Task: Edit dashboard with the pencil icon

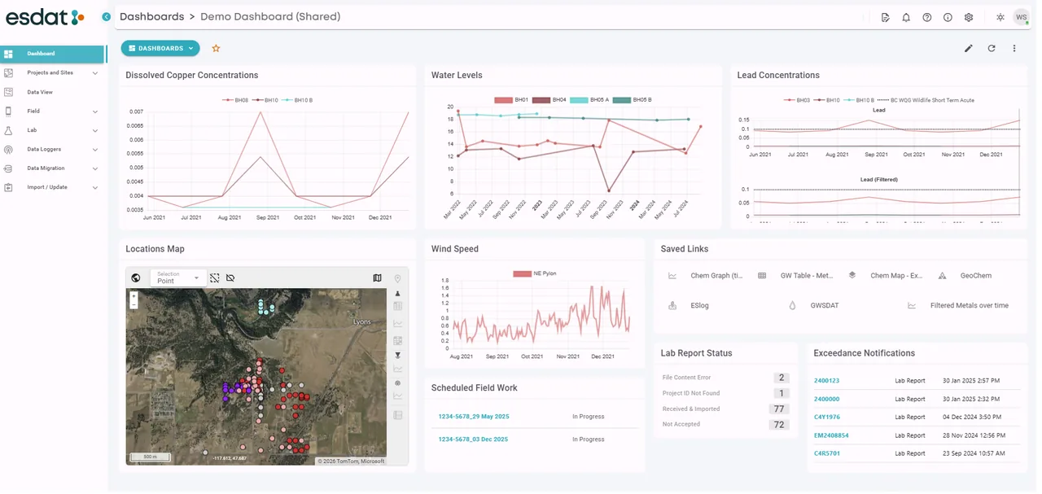Action: pyautogui.click(x=969, y=48)
